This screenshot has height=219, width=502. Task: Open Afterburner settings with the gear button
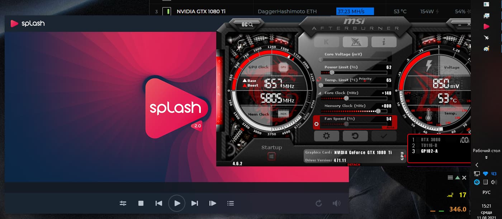pos(326,136)
